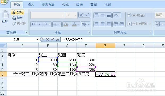Screen dimensions: 165x96
Task: Activate the 格式刷 format painter
Action: (x=19, y=24)
